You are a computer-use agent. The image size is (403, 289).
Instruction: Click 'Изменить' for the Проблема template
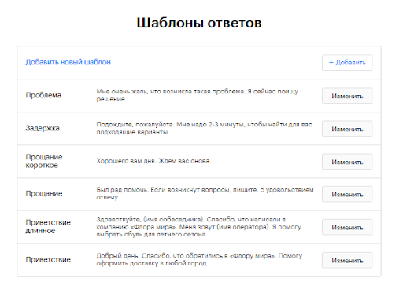(347, 96)
